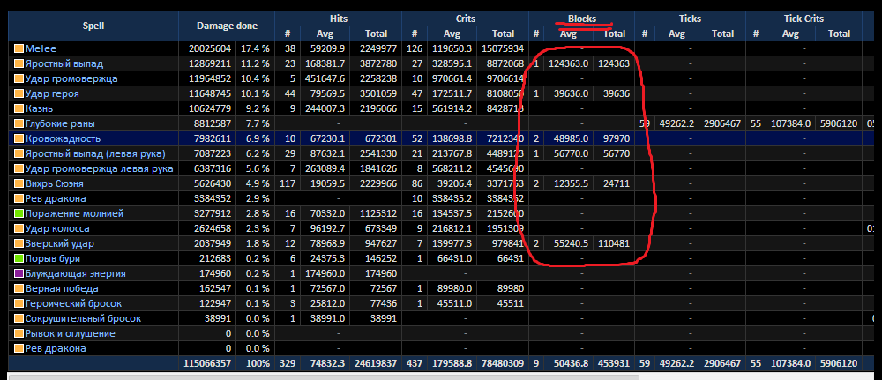Open the Зверский удар spell link
Screen dimensions: 882x380
[60, 243]
